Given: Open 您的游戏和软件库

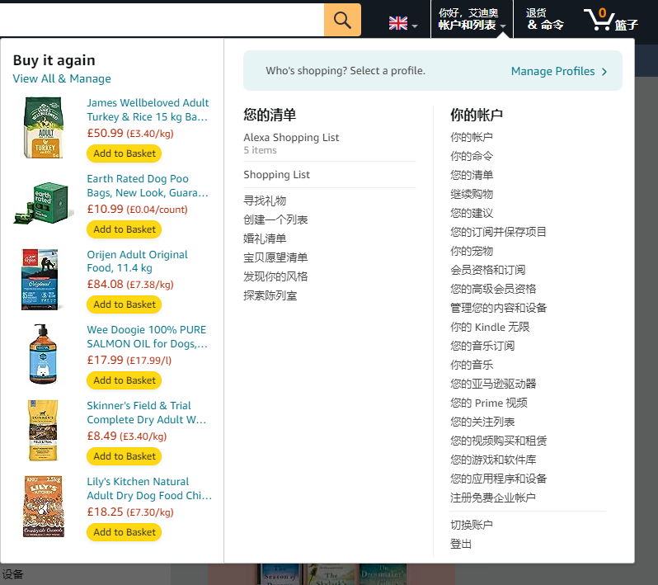Looking at the screenshot, I should tap(493, 460).
